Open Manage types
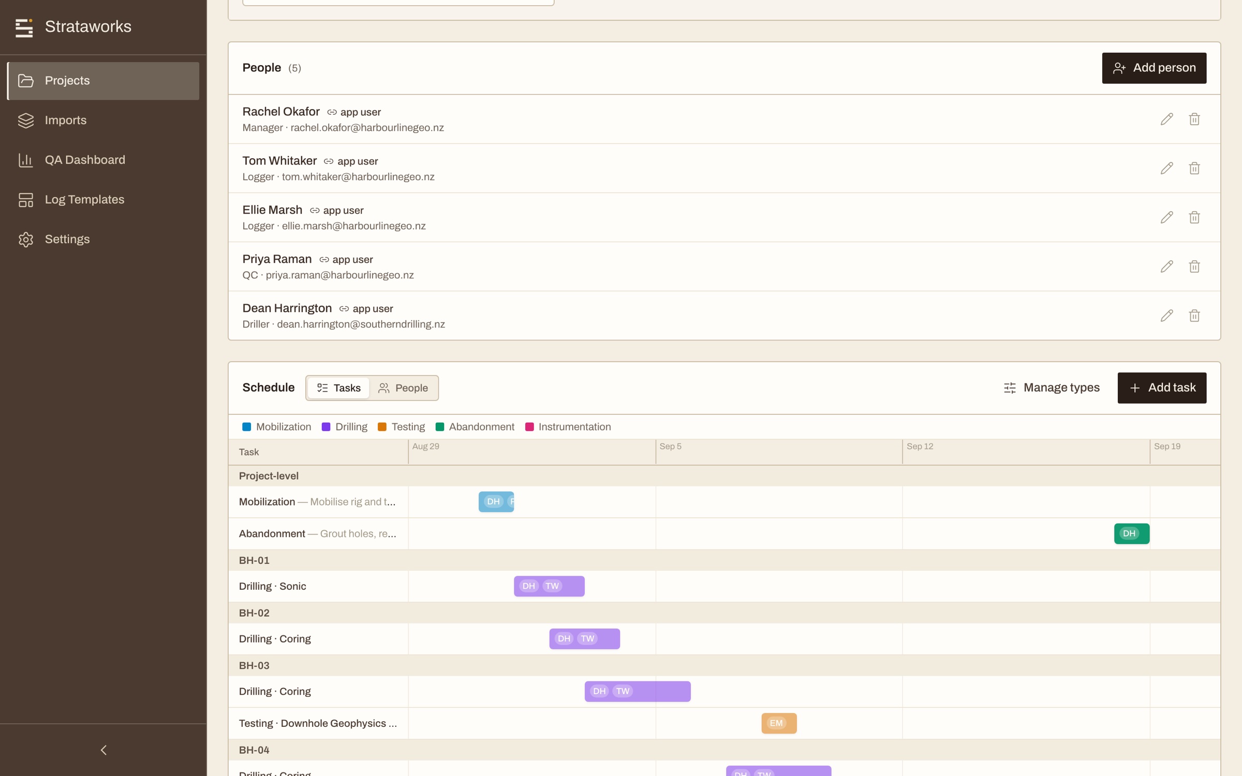The image size is (1242, 776). point(1052,388)
